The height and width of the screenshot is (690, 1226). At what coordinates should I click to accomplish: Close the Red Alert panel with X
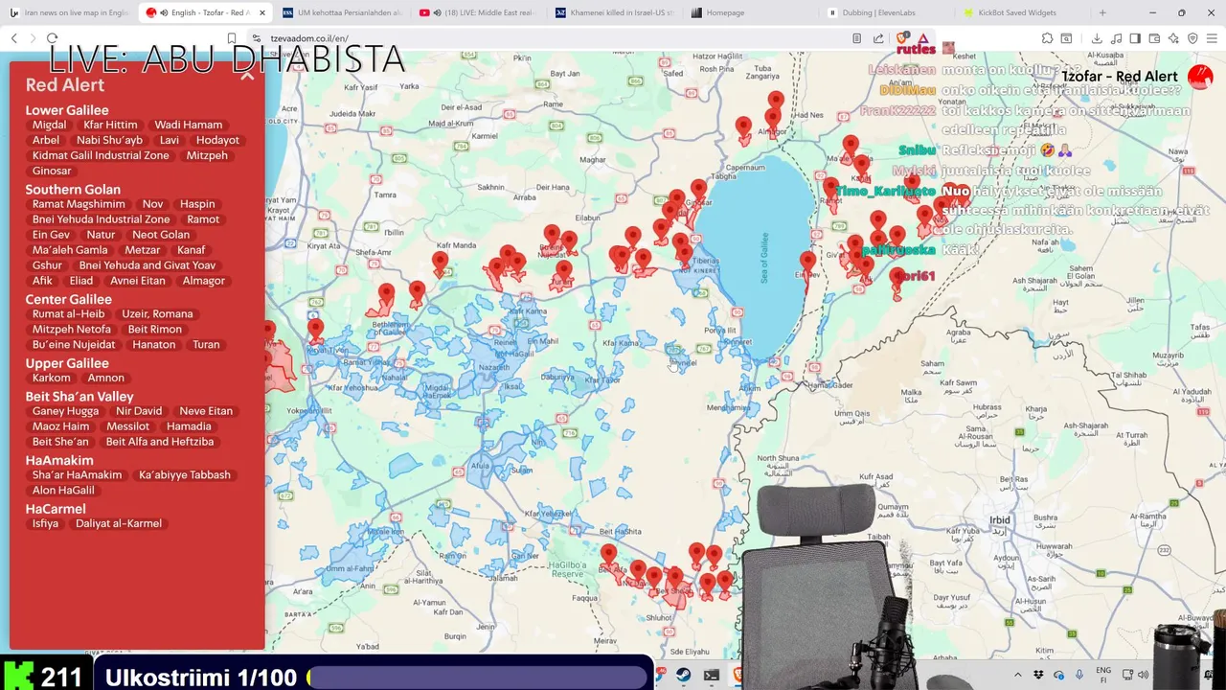247,76
